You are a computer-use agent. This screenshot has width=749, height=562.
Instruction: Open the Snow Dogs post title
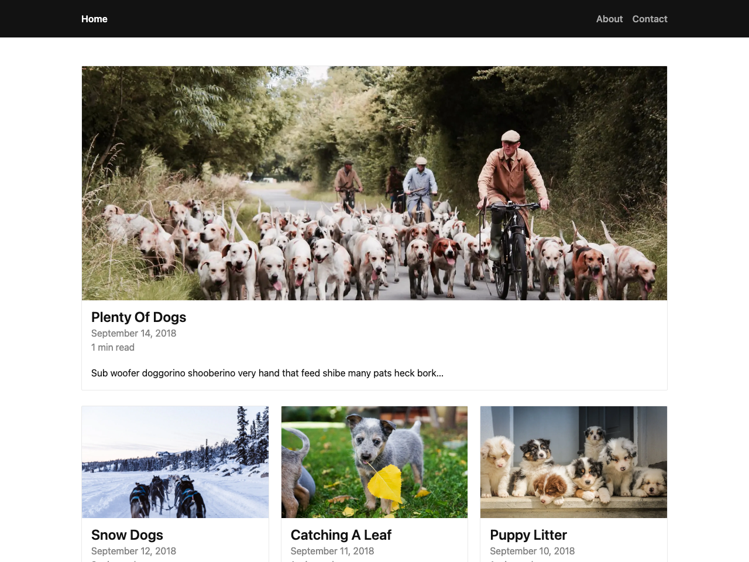pos(127,534)
